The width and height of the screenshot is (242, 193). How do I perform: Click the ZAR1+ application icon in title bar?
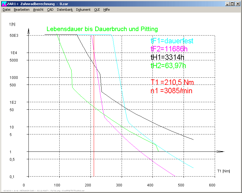click(x=4, y=4)
